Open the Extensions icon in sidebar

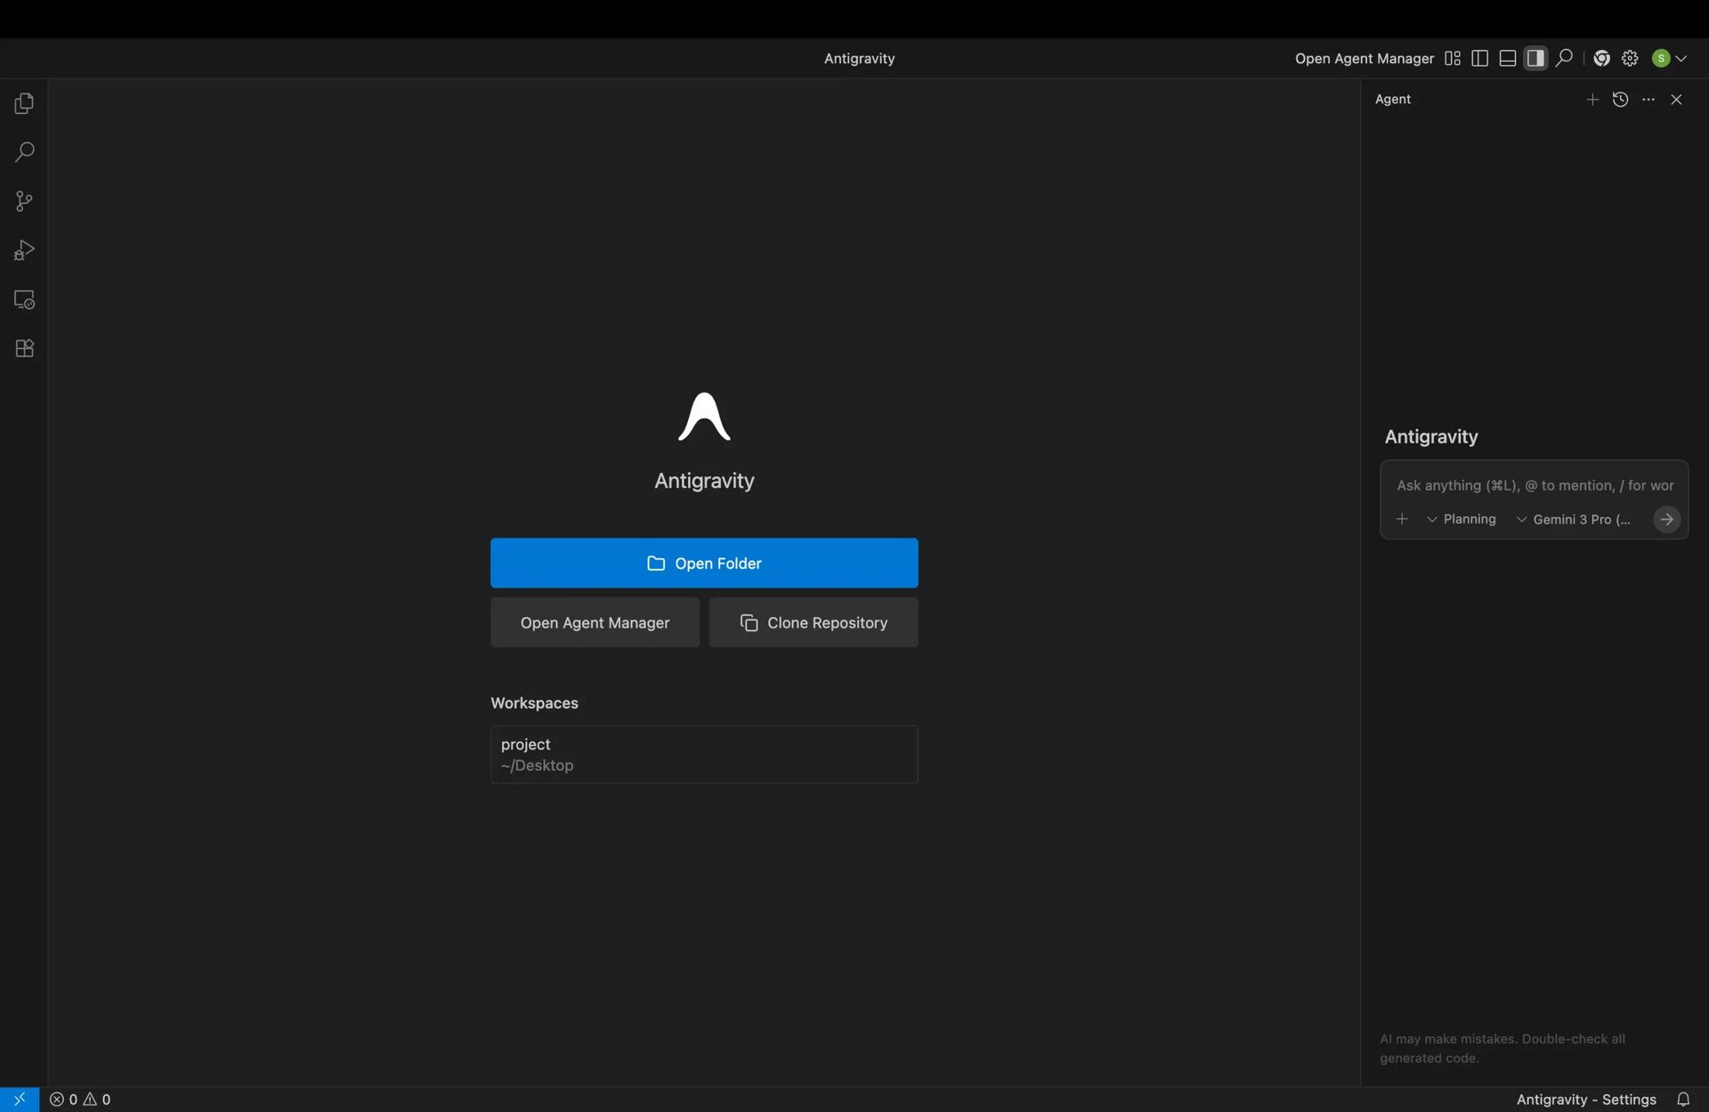point(23,347)
